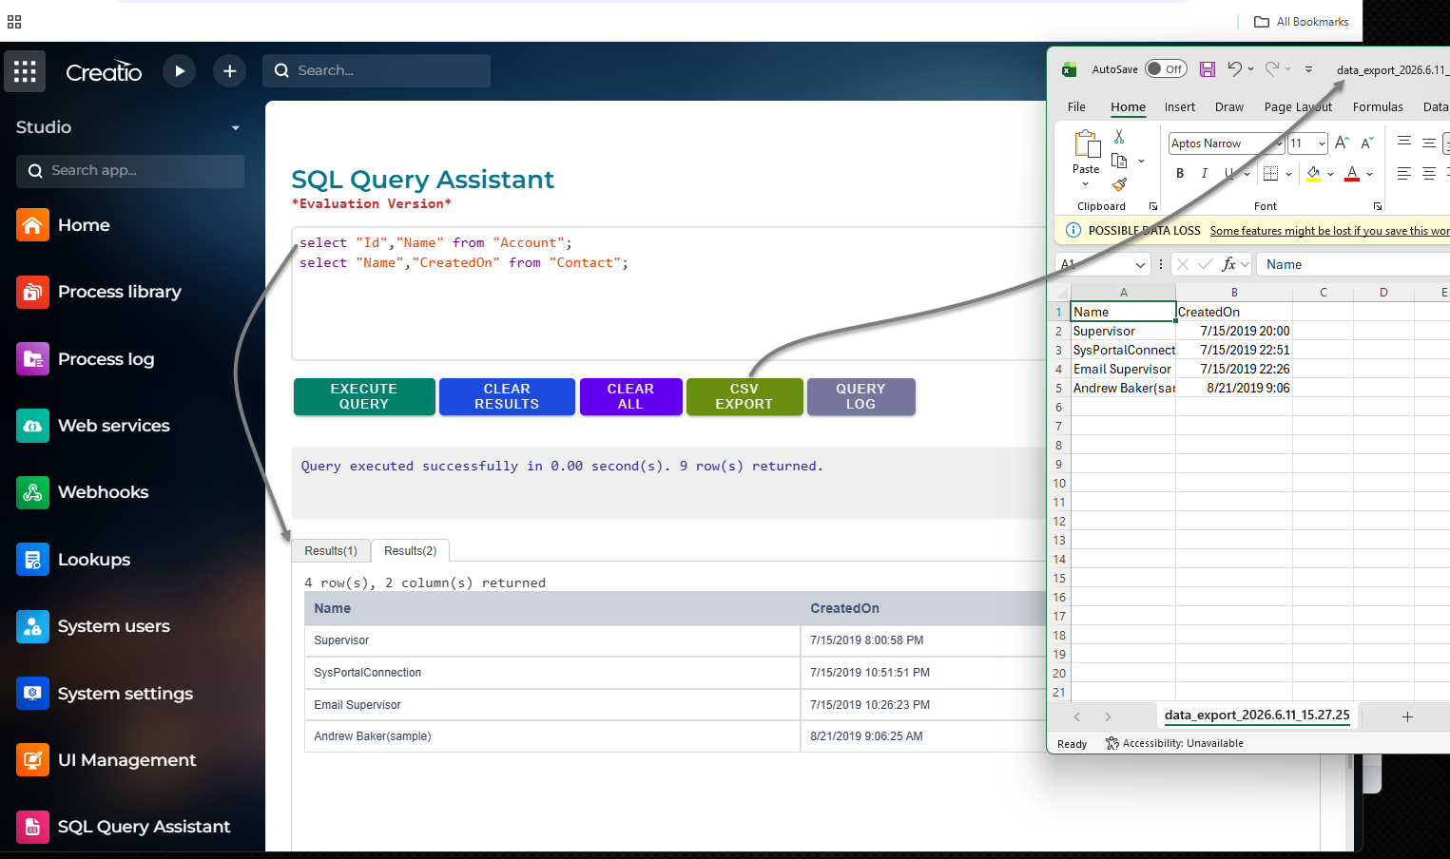The image size is (1450, 859).
Task: Apply Italic formatting in Excel
Action: coord(1205,173)
